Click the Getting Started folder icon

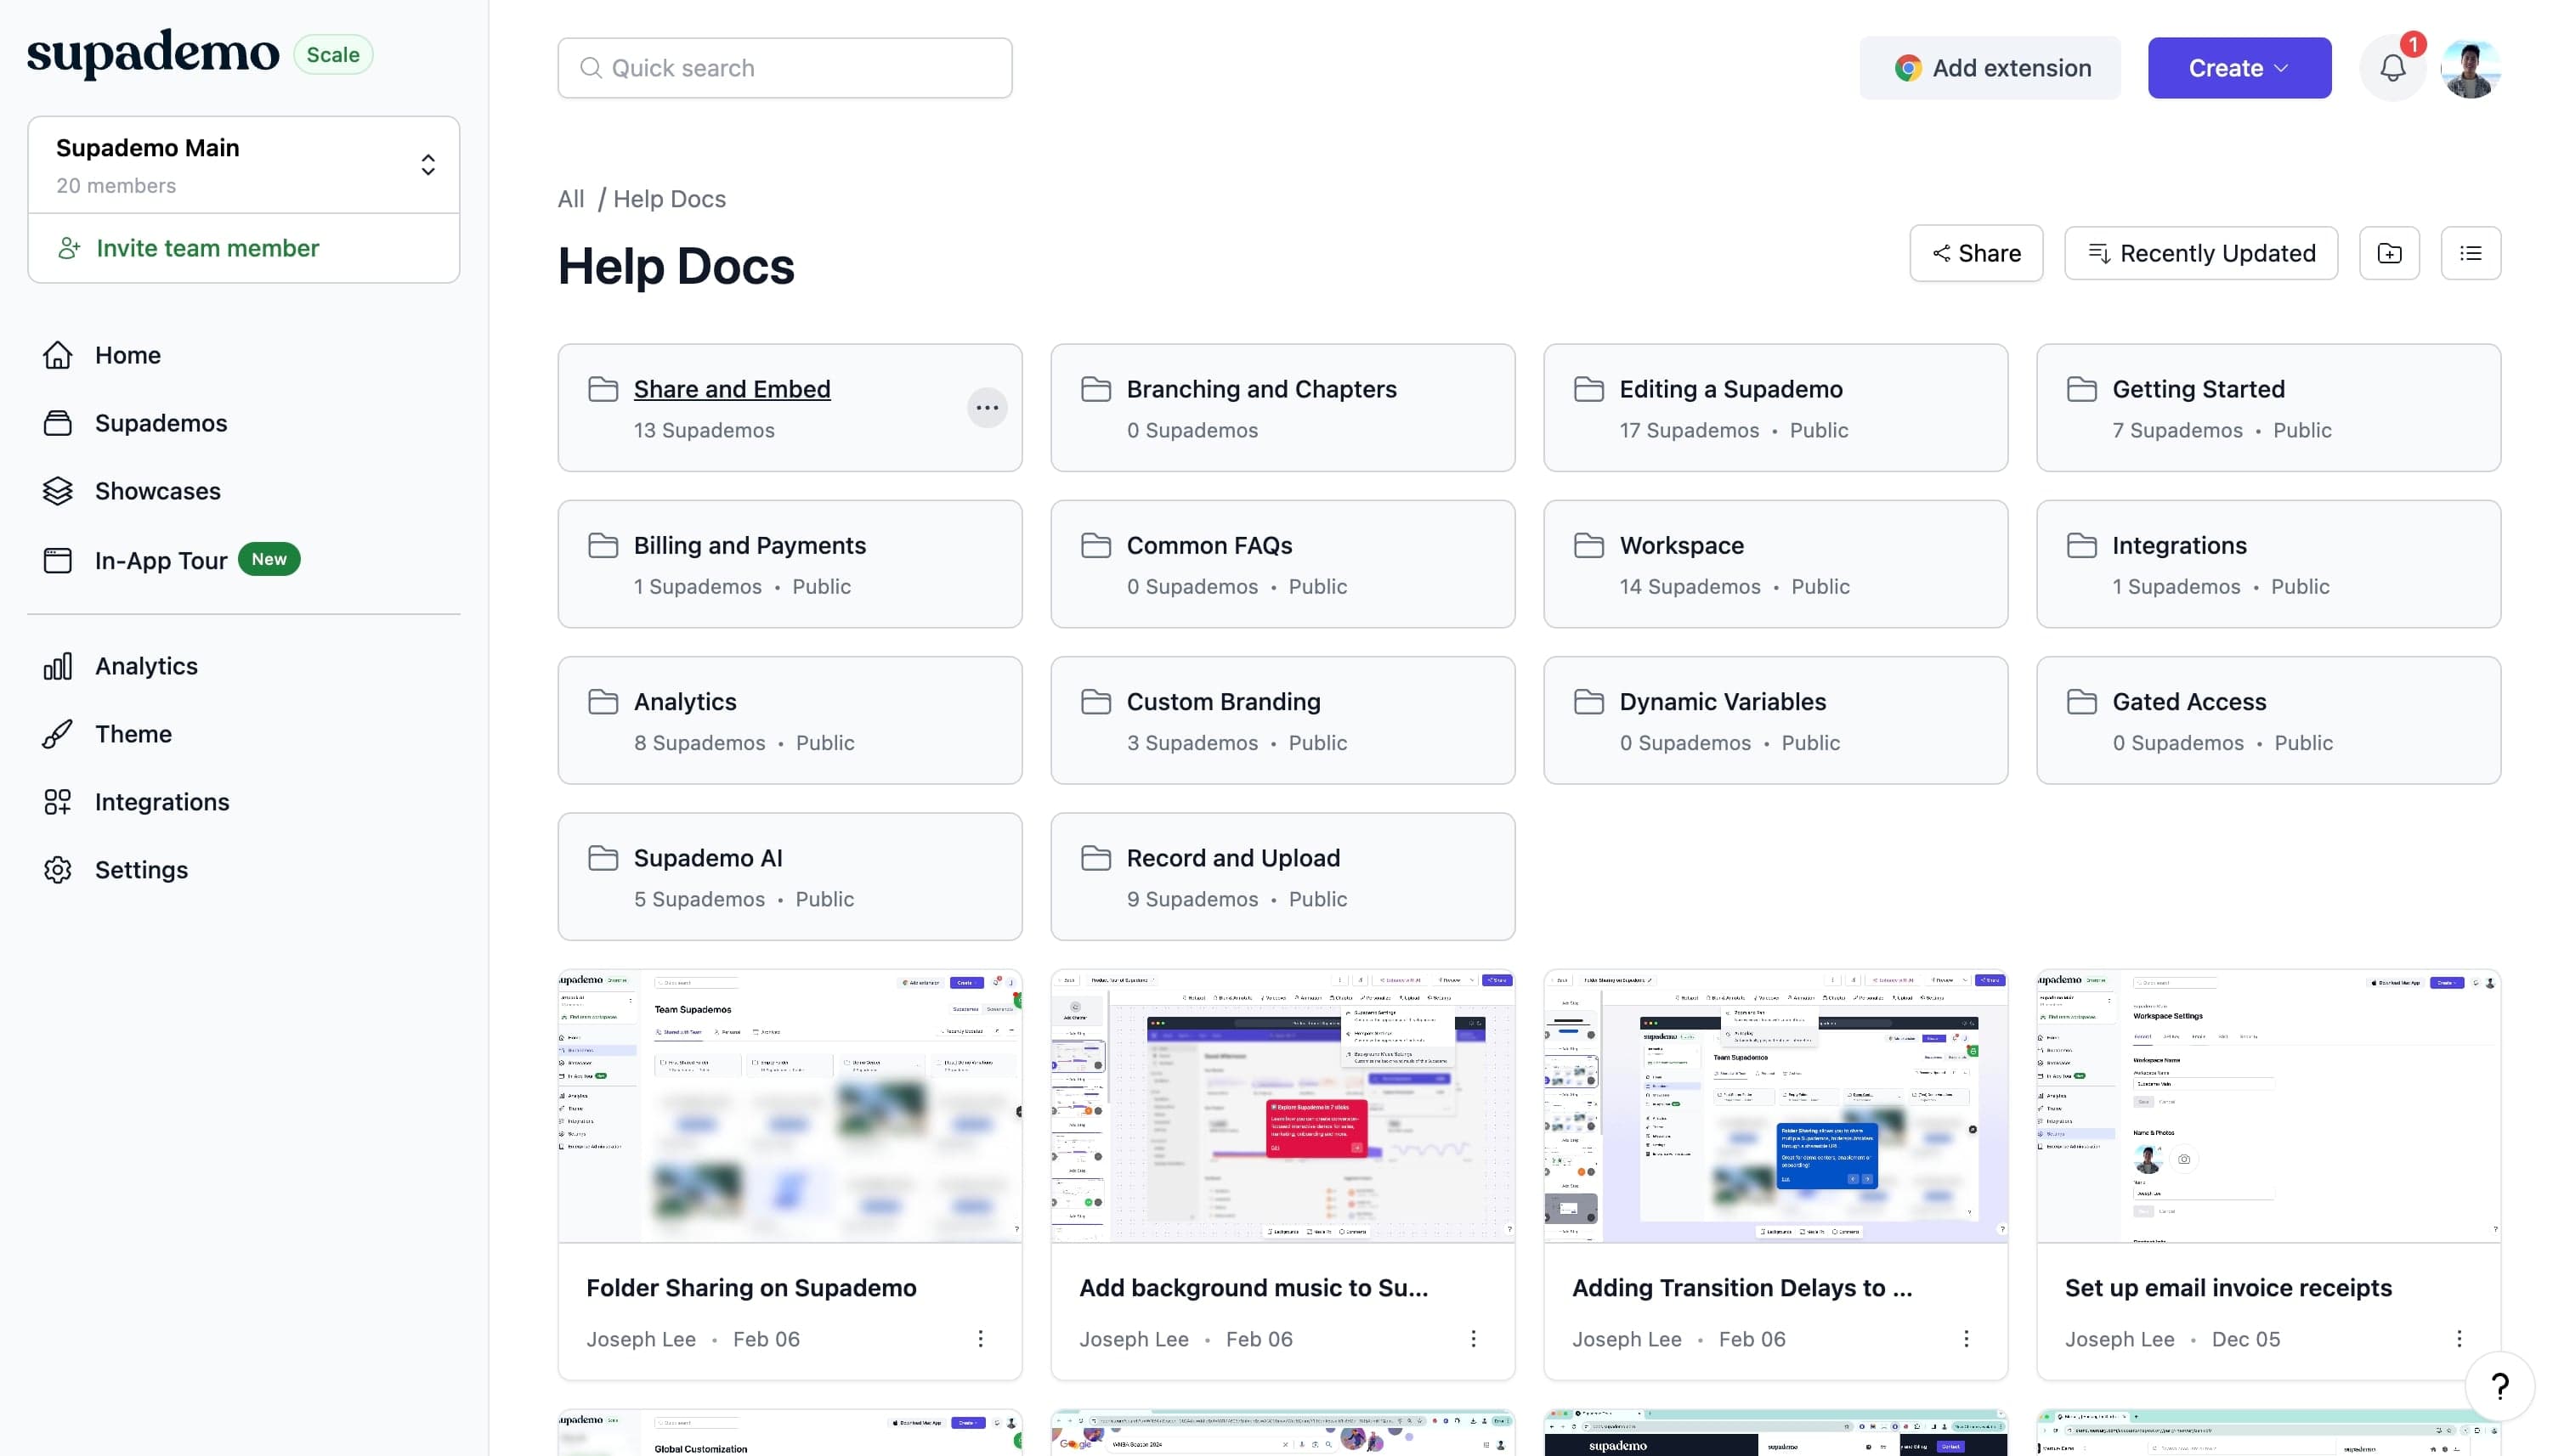2080,389
